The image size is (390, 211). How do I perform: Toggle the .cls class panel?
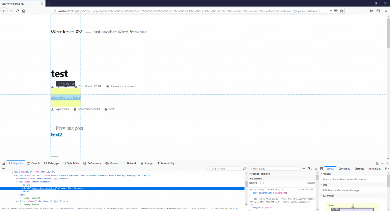(315, 168)
